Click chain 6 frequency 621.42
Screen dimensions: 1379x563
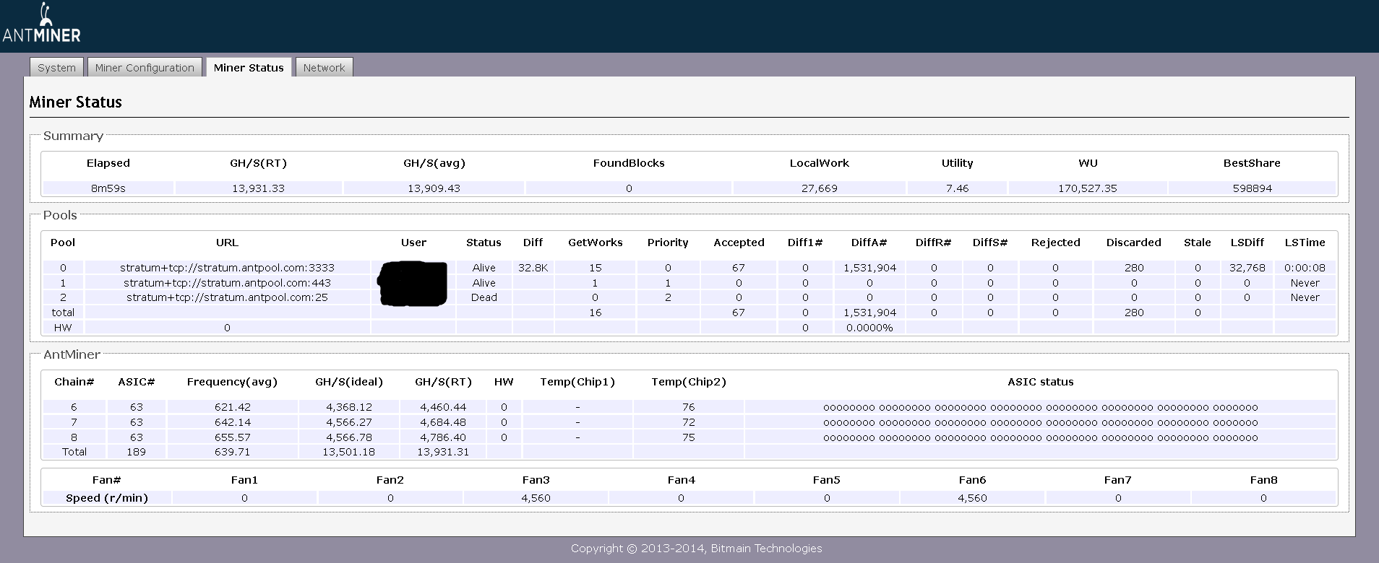[x=232, y=407]
